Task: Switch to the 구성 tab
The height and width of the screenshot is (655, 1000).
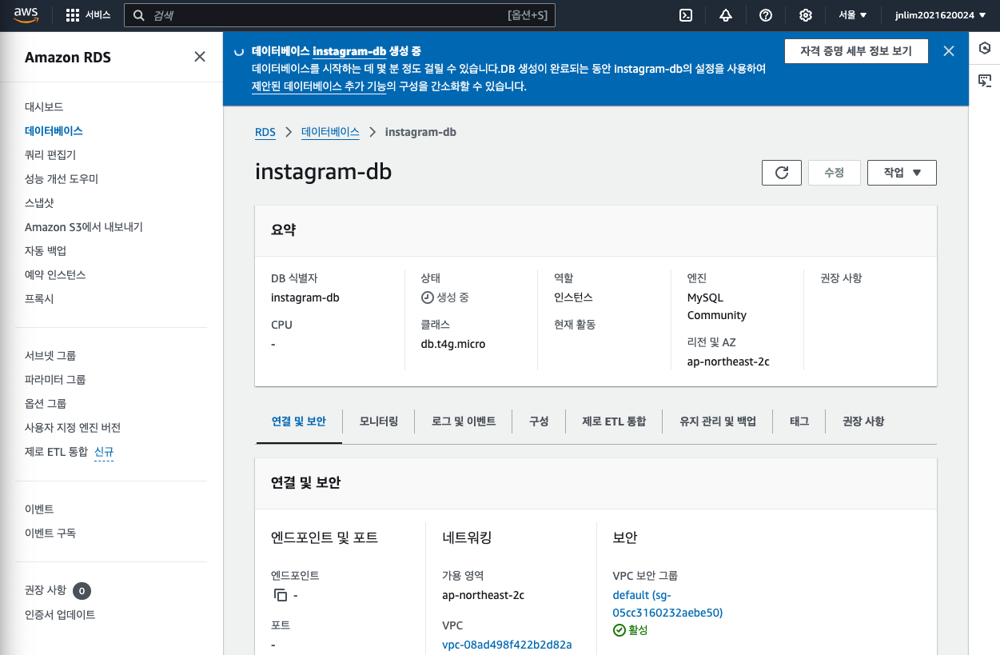Action: (539, 421)
